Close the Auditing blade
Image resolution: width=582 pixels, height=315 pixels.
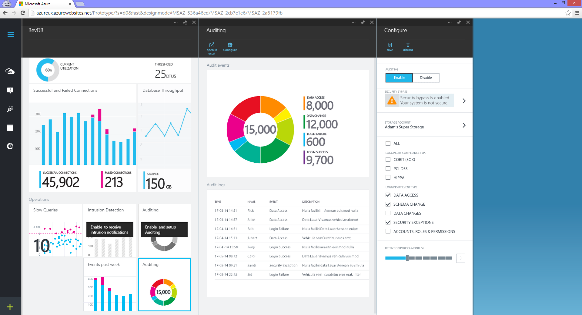pyautogui.click(x=372, y=22)
